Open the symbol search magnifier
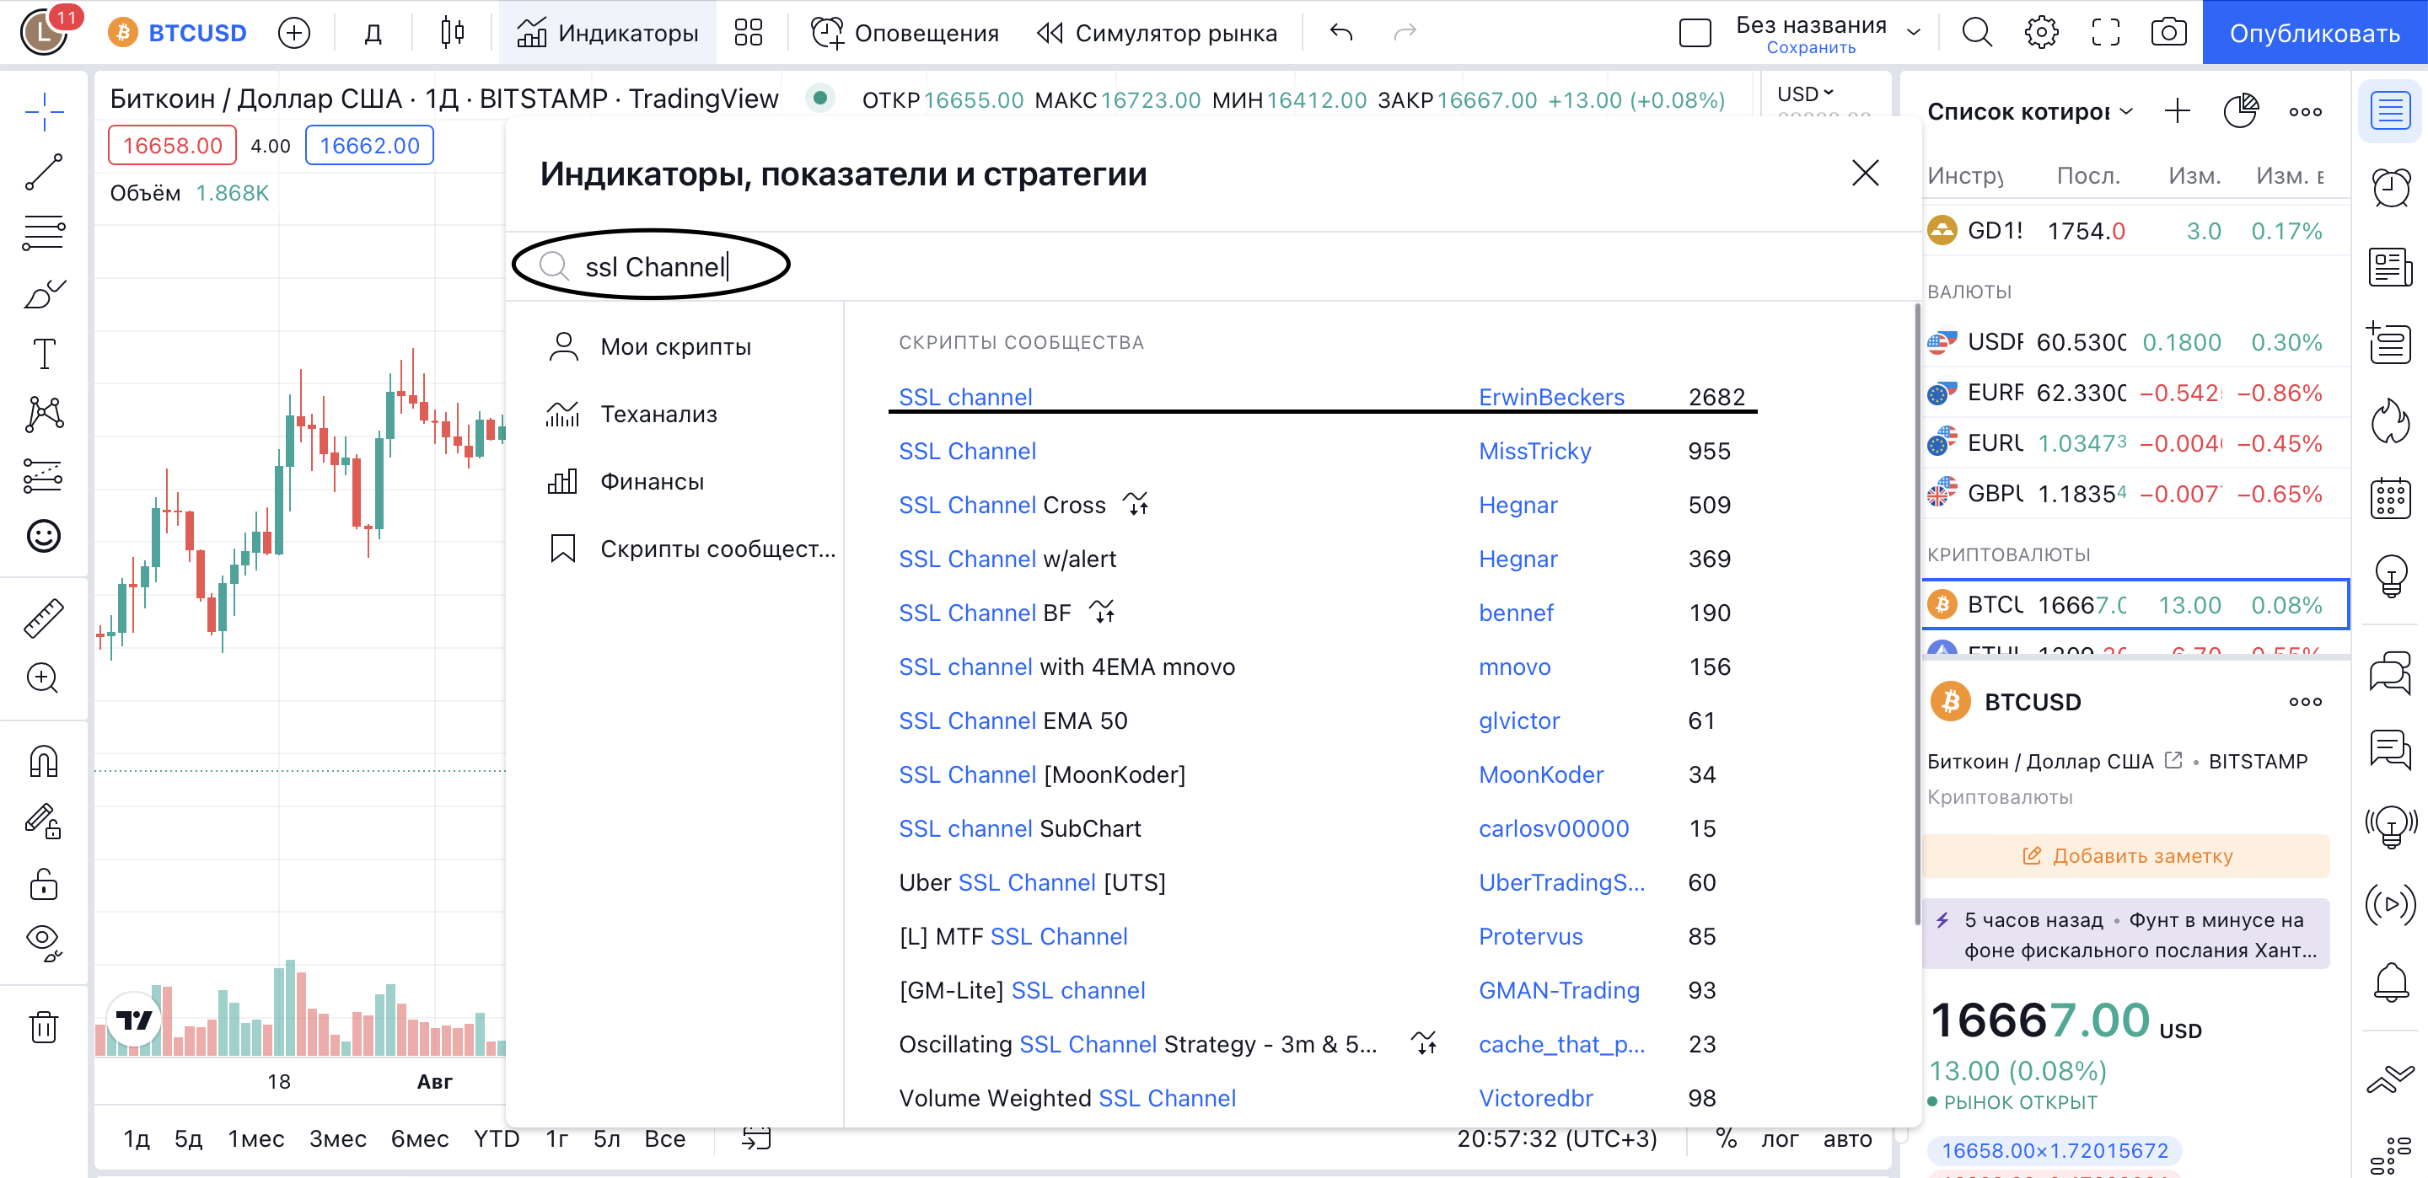This screenshot has width=2428, height=1178. tap(1976, 33)
